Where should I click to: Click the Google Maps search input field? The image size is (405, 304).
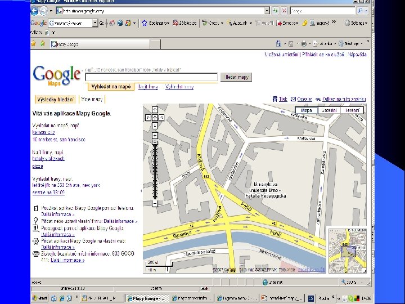tap(151, 77)
